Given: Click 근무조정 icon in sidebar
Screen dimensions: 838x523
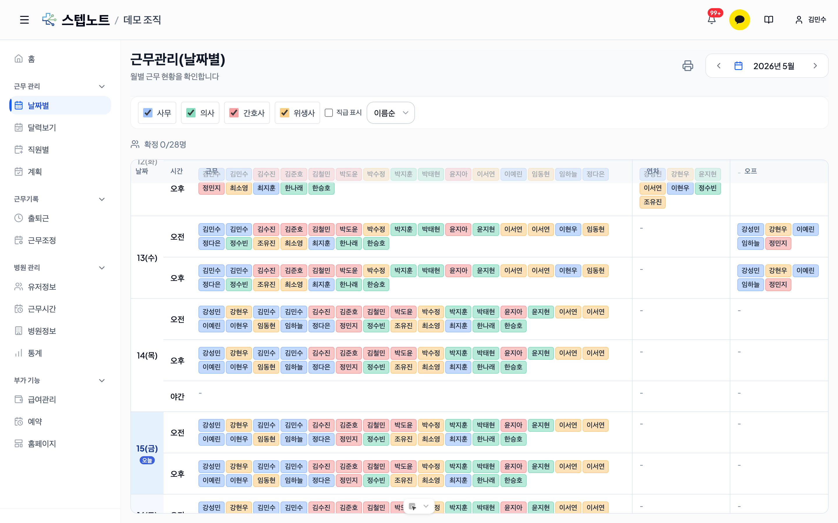Looking at the screenshot, I should pyautogui.click(x=19, y=240).
